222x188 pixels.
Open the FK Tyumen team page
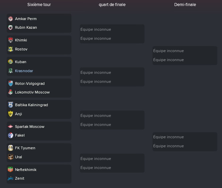[25, 148]
